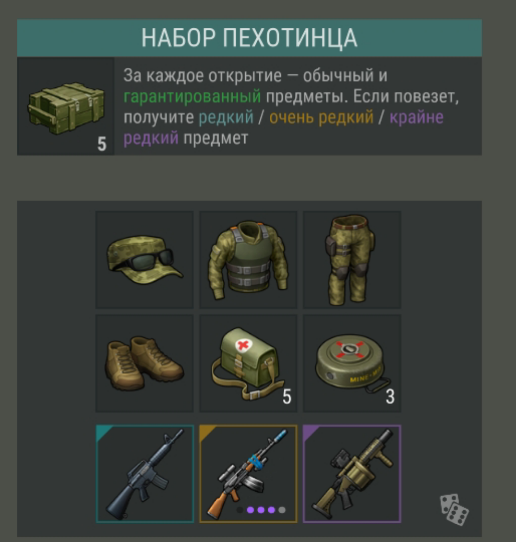Image resolution: width=516 pixels, height=542 pixels.
Task: Click the НАБОР ПЕХОТИНЦА title header
Action: (249, 38)
